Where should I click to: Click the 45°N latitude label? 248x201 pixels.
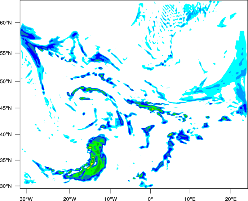tap(6, 108)
